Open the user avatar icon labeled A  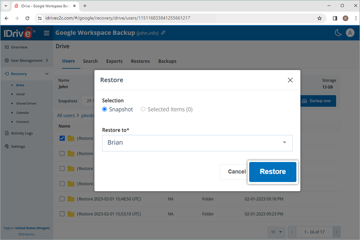pos(350,33)
